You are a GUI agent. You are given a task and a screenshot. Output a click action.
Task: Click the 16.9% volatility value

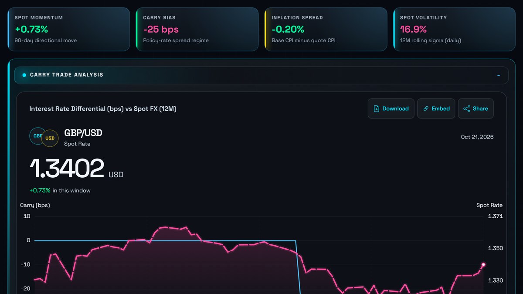(x=413, y=30)
